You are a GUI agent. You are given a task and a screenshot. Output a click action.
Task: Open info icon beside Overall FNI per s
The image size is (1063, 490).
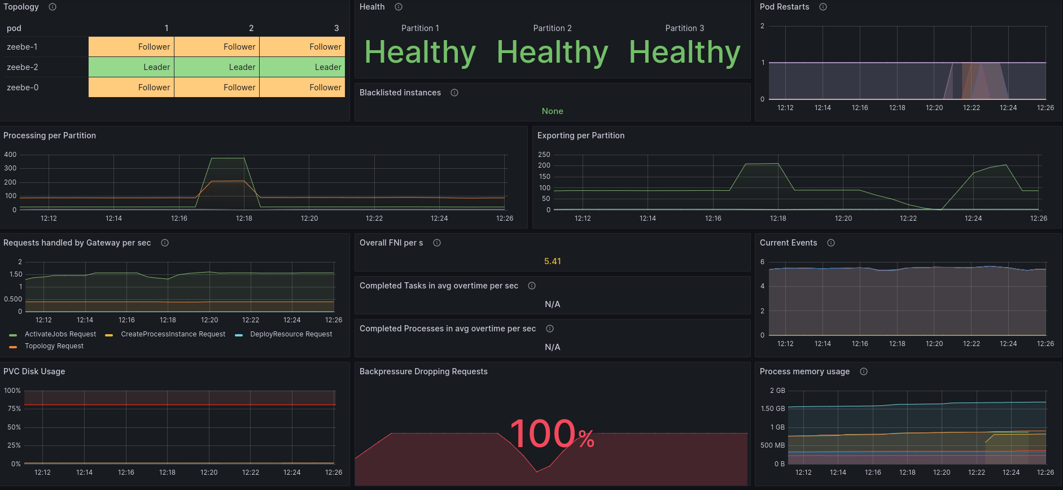(x=437, y=243)
